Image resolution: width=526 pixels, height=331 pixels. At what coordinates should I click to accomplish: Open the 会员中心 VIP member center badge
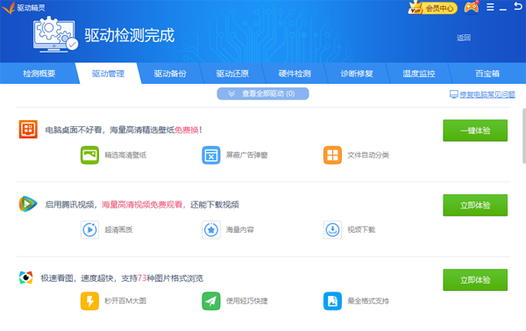(x=433, y=7)
